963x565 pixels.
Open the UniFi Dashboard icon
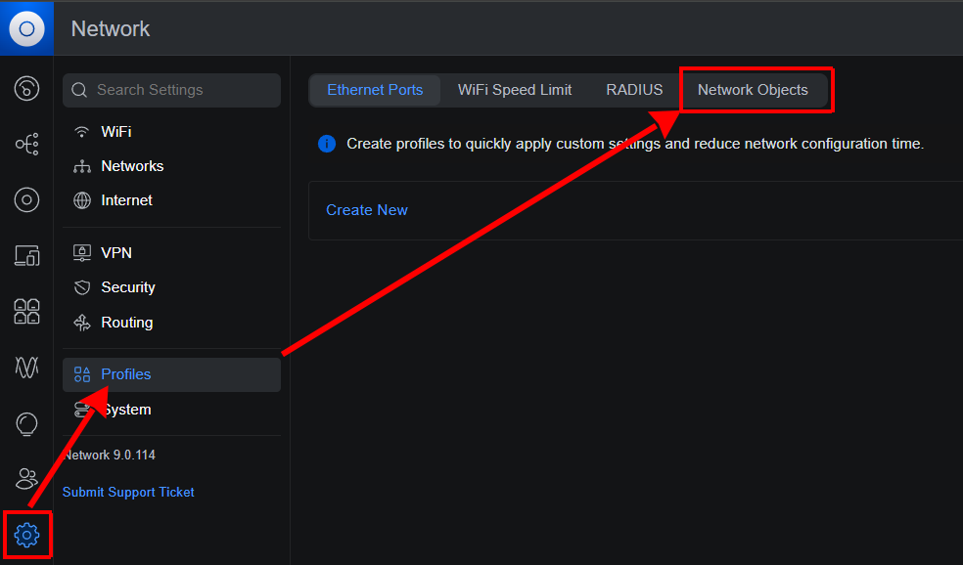[x=26, y=88]
